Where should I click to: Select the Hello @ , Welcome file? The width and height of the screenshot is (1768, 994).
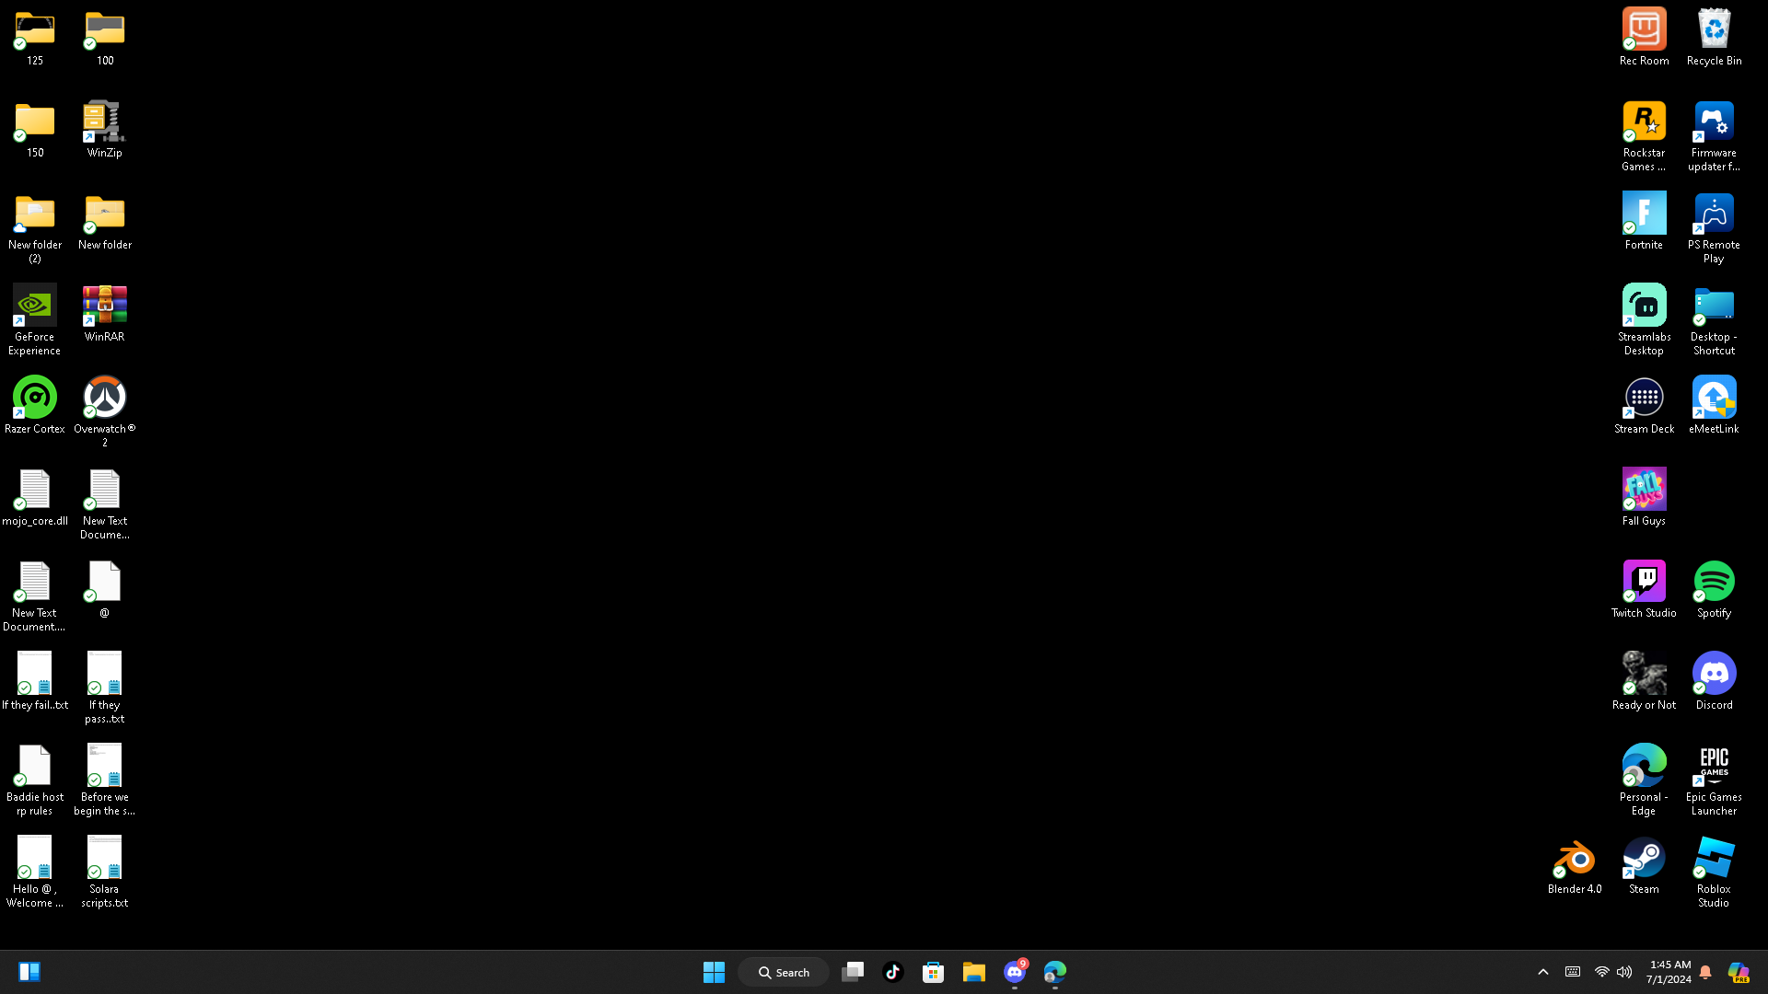(x=34, y=872)
